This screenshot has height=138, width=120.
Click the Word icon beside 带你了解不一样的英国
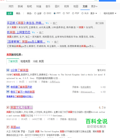tap(8, 92)
